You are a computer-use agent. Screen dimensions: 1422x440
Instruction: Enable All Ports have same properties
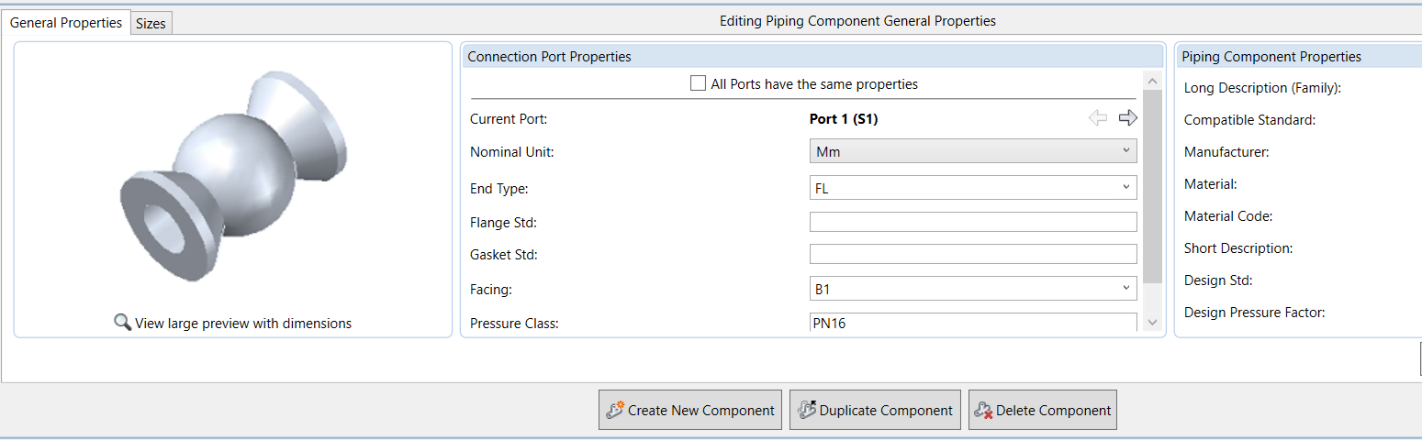(698, 83)
